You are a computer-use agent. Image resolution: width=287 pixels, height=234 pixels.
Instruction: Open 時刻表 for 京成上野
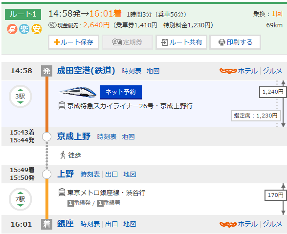tap(107, 136)
